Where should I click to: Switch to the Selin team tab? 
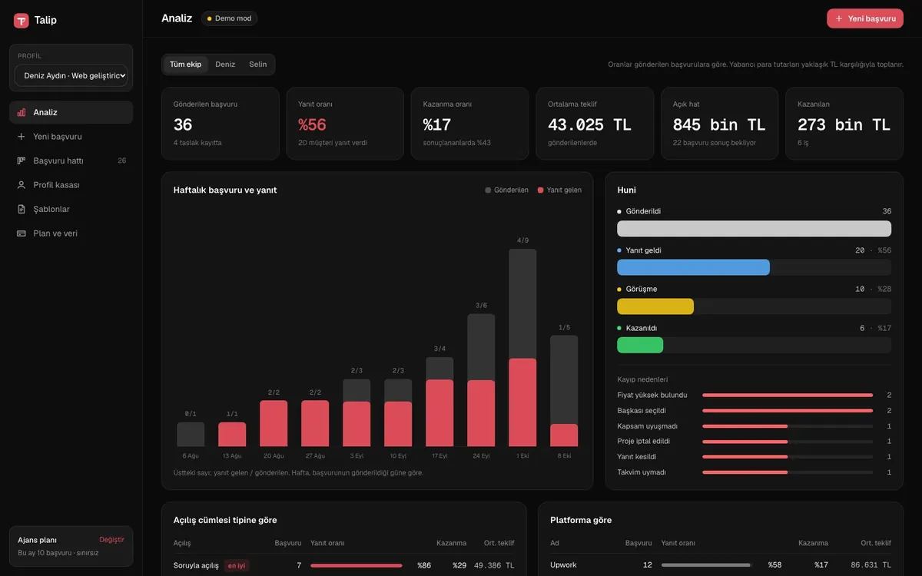coord(258,65)
